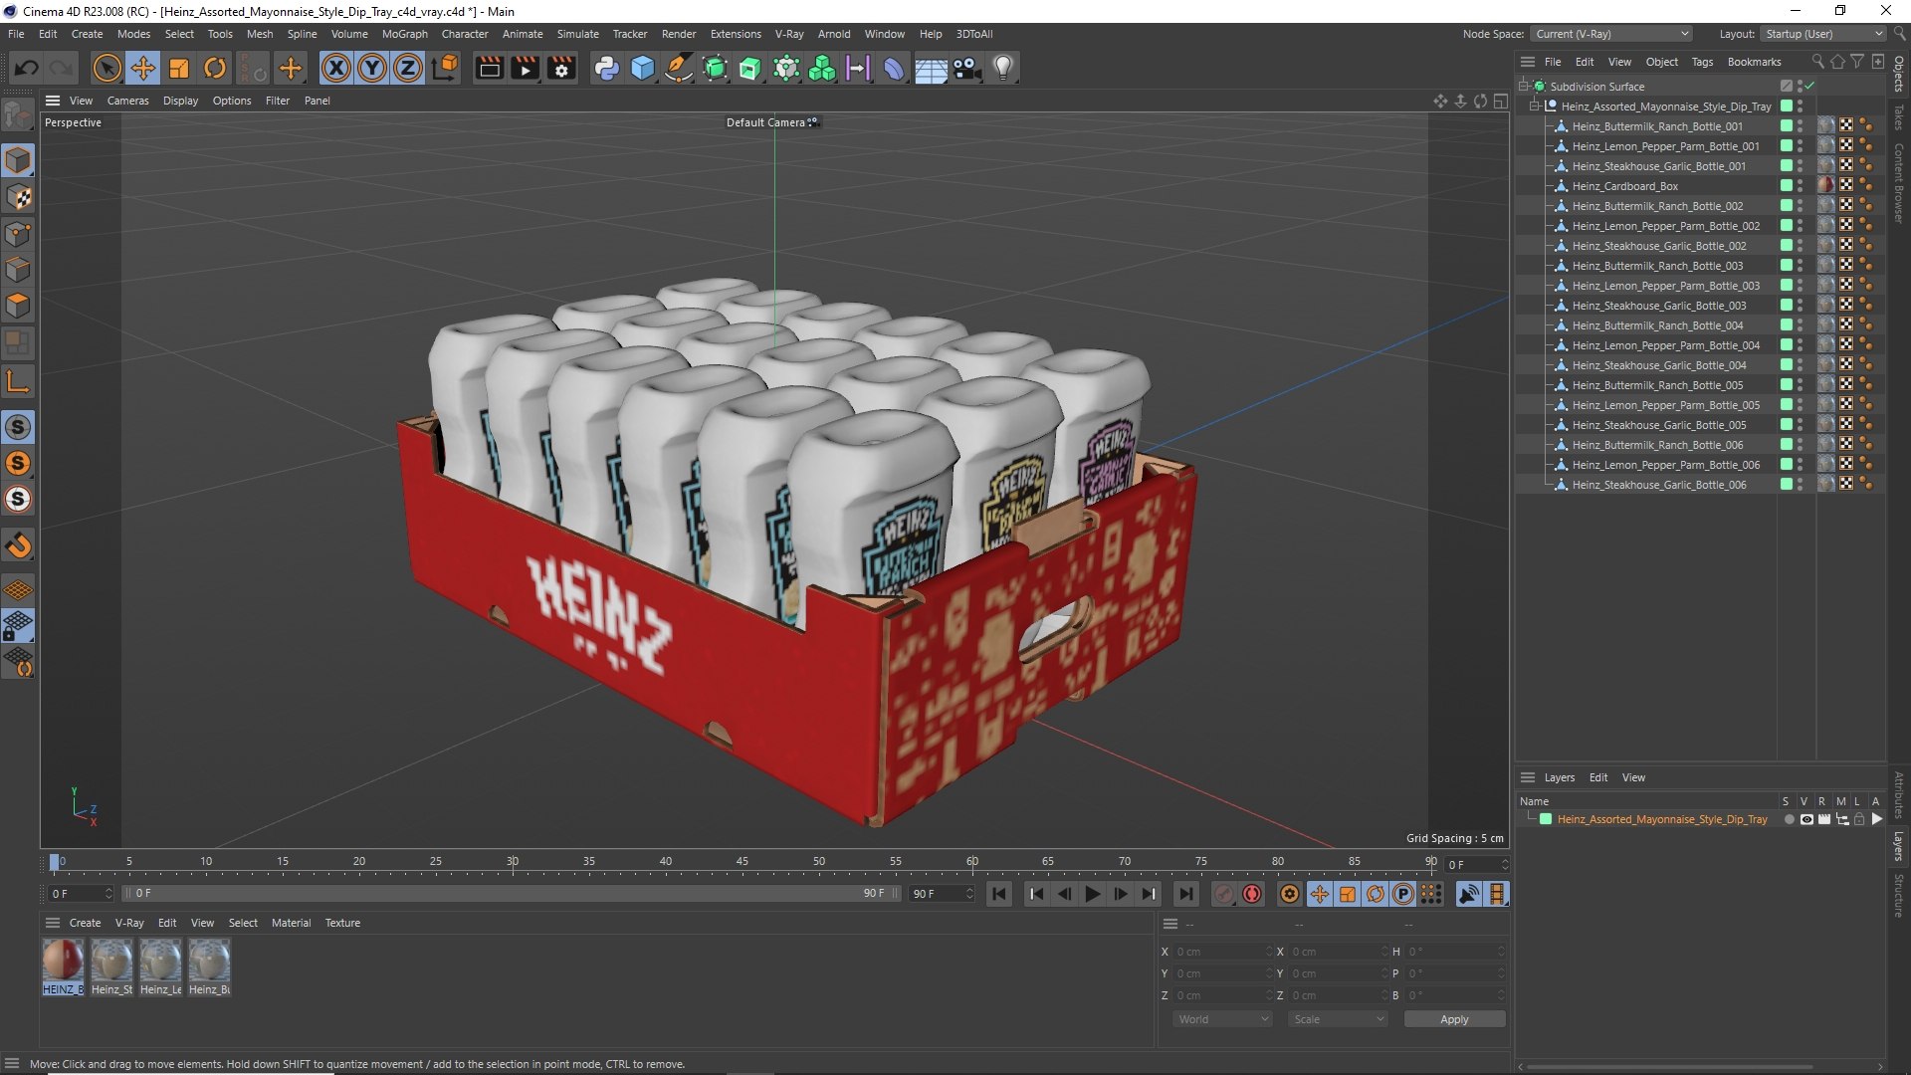Switch to Model mode
The width and height of the screenshot is (1911, 1075).
[18, 160]
